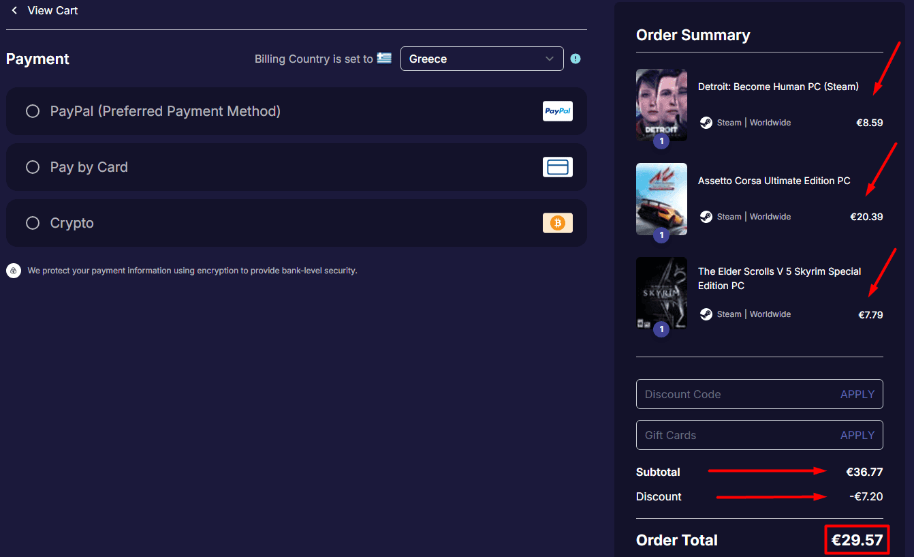Click the Billing Country is set to label
Image resolution: width=914 pixels, height=557 pixels.
pos(314,59)
